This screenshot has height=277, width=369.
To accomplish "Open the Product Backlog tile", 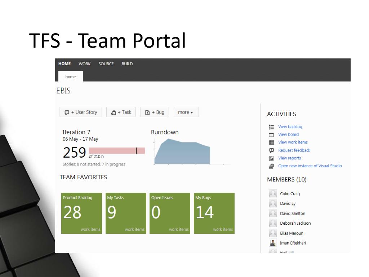I will [x=81, y=214].
